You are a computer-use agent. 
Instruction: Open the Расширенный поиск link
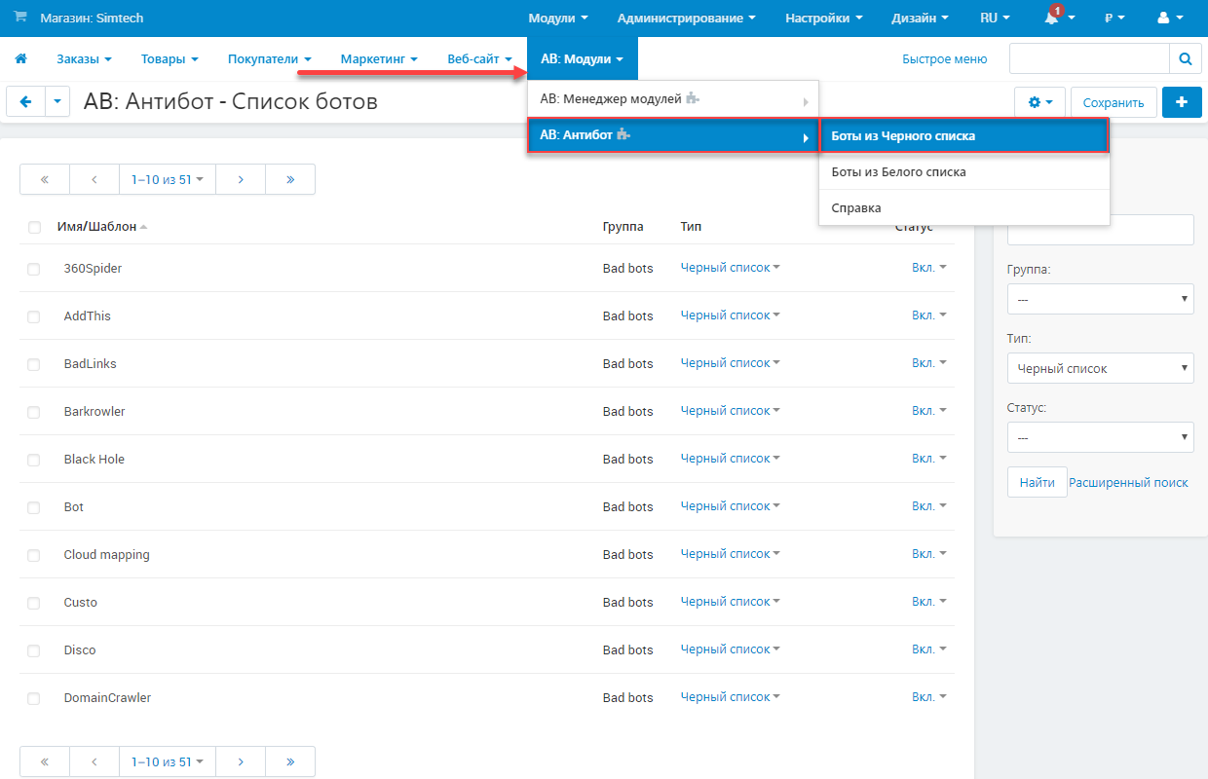click(1128, 483)
